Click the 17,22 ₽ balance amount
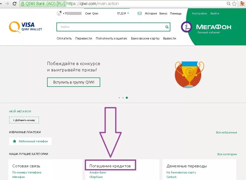The image size is (246, 180). (x=121, y=13)
